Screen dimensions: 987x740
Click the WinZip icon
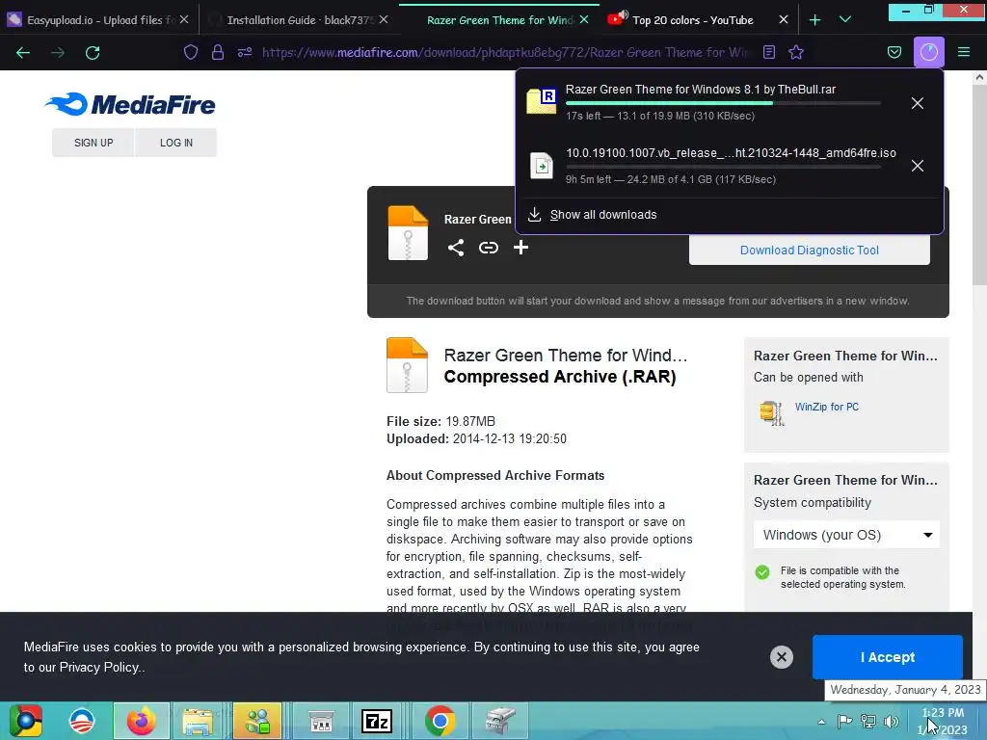[x=772, y=412]
